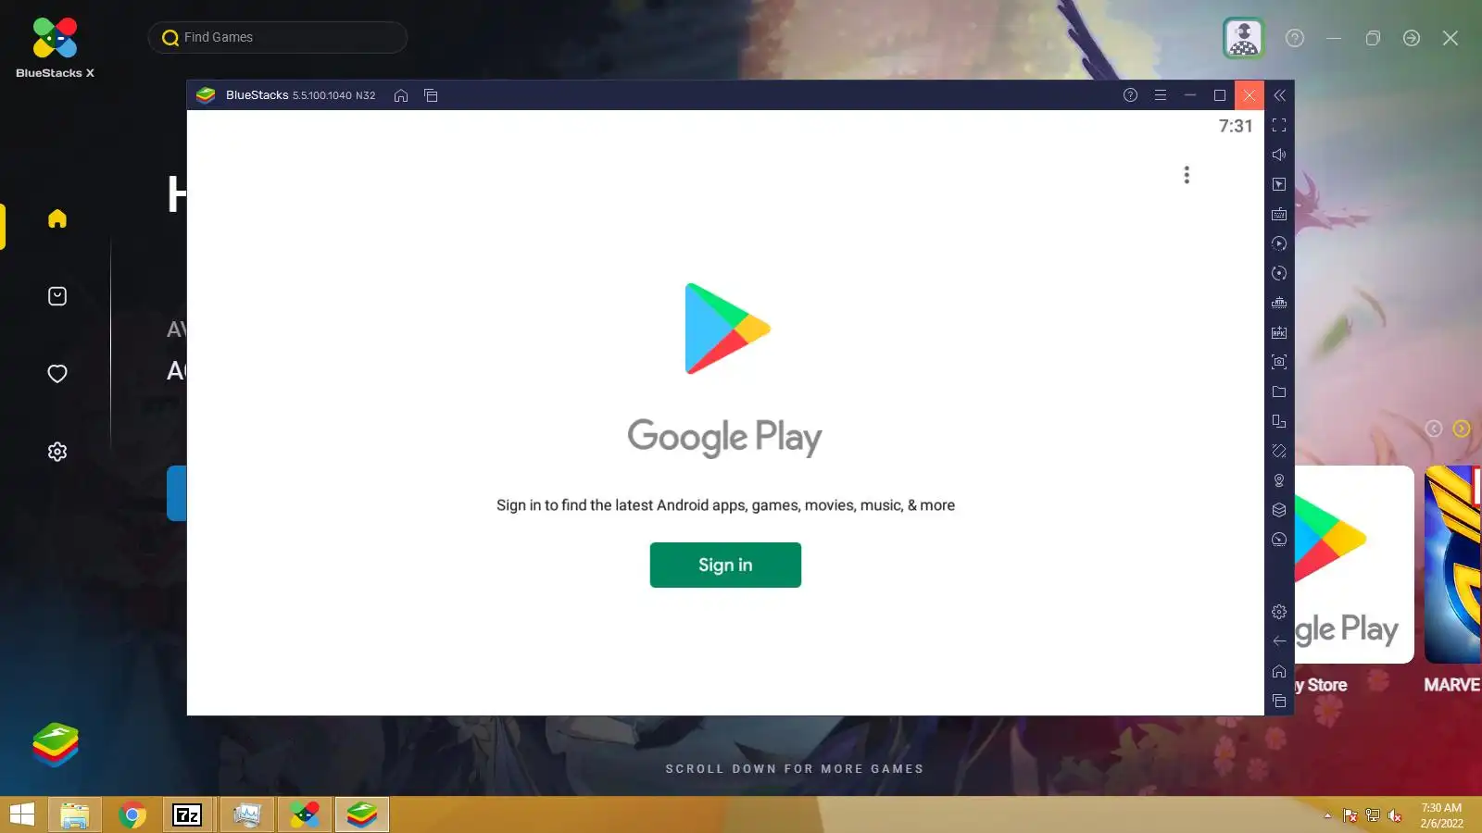Click the sync operations circular icon
The image size is (1482, 833).
(1279, 273)
